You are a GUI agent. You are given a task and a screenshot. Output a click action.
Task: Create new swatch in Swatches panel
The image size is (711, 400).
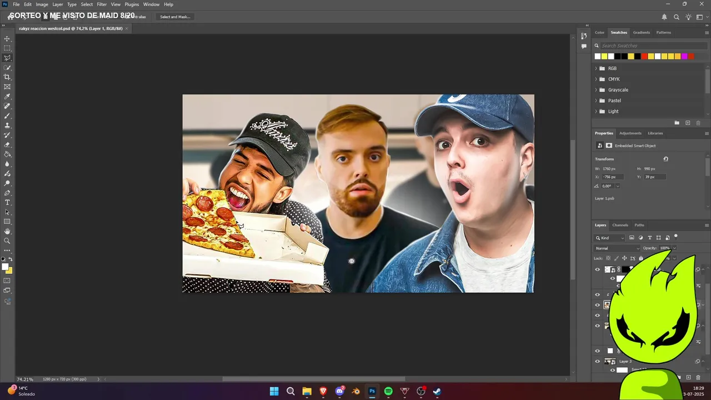688,123
